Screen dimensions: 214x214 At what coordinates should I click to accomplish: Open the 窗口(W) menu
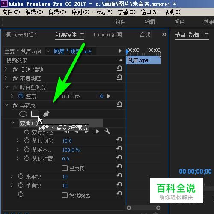150,12
